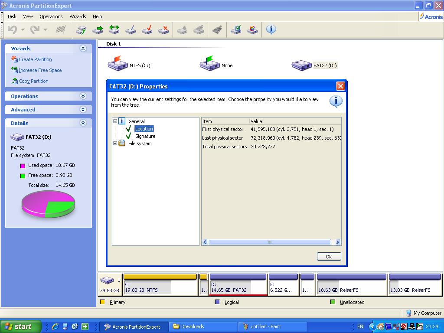Click the Start button
The height and width of the screenshot is (333, 444).
(x=20, y=326)
